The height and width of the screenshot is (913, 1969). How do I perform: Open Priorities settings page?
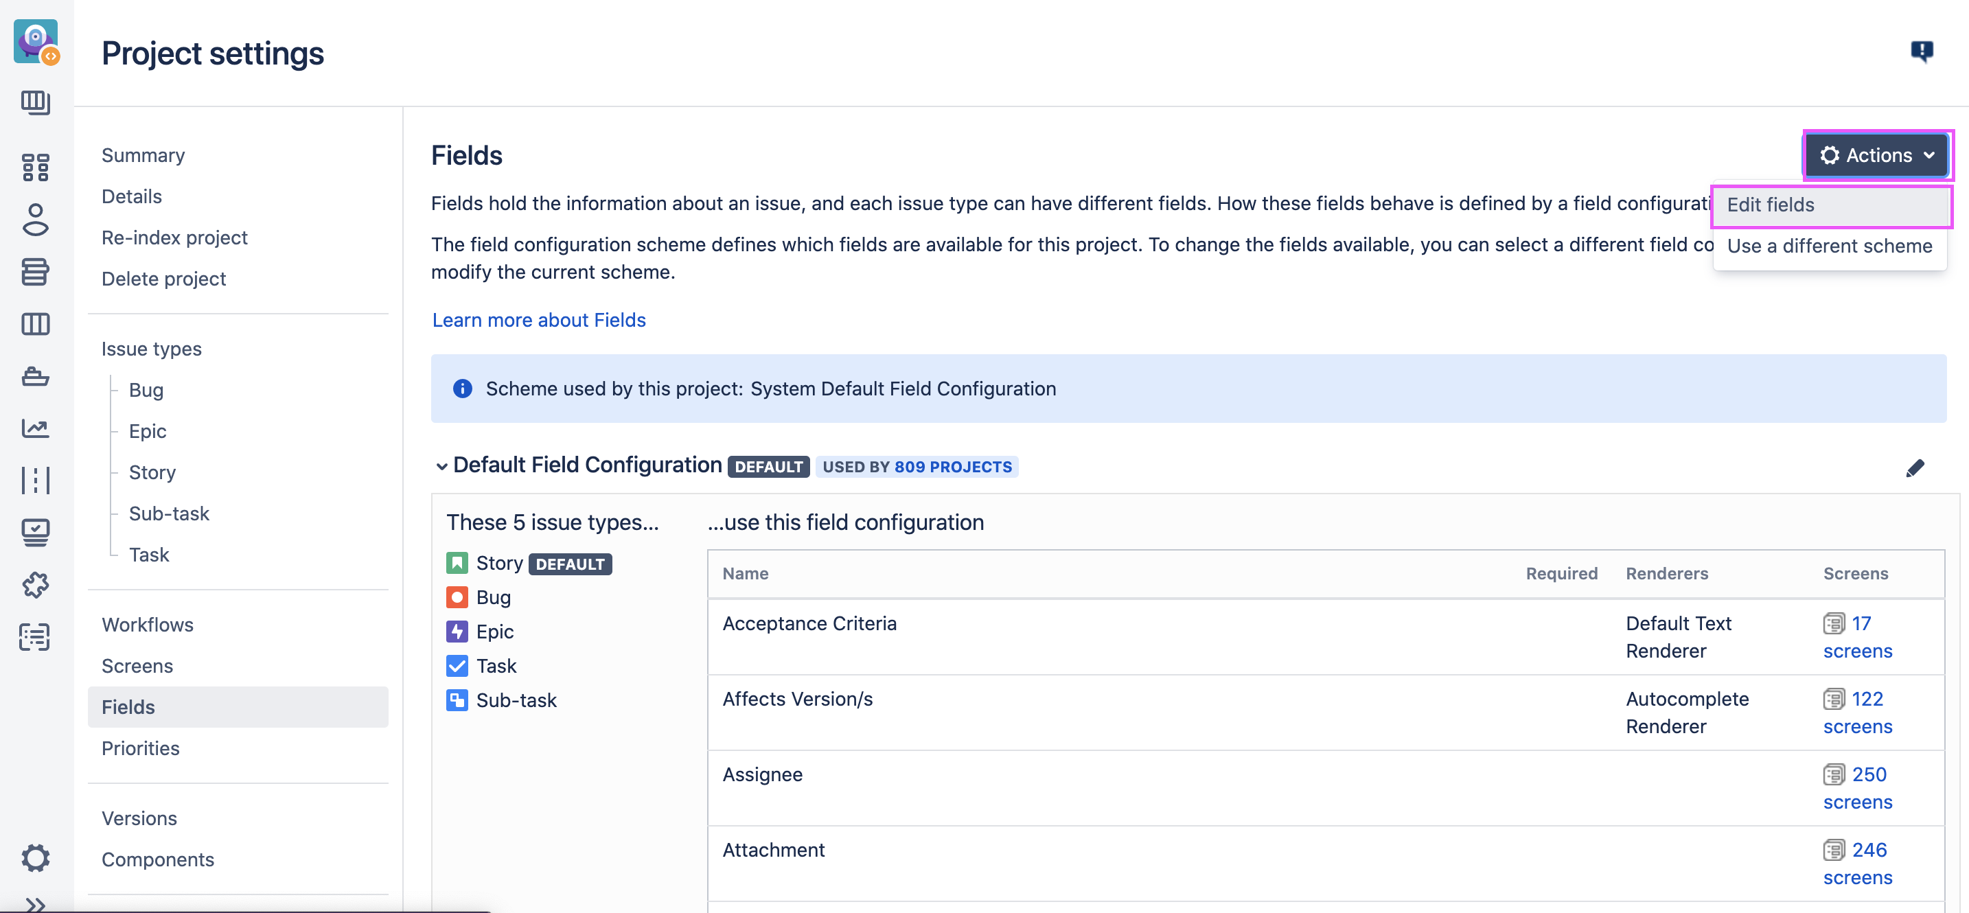pos(140,748)
